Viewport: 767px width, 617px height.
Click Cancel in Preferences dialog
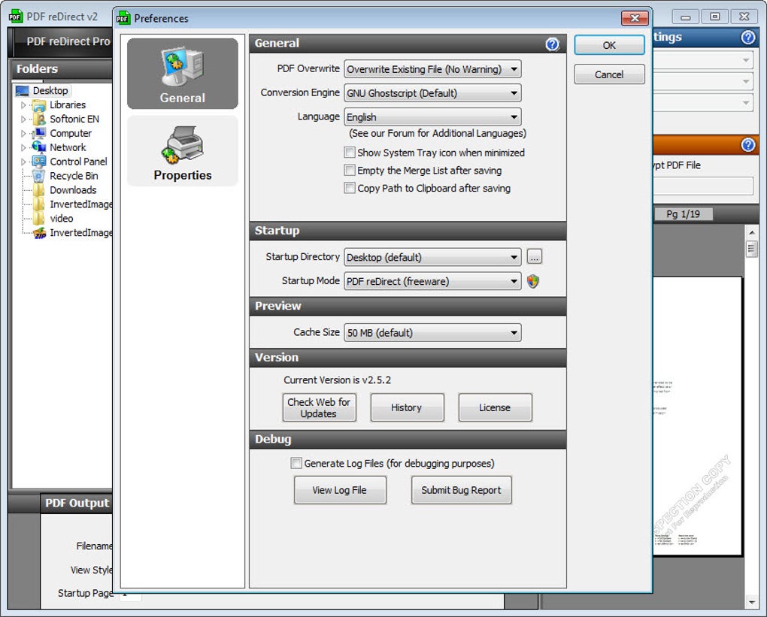(609, 74)
